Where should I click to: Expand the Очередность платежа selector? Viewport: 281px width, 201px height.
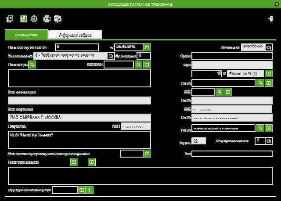[269, 141]
